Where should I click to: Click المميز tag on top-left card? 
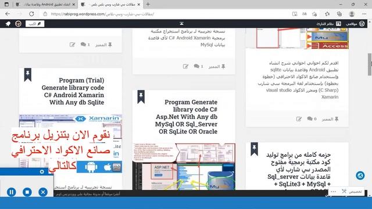click(x=103, y=45)
